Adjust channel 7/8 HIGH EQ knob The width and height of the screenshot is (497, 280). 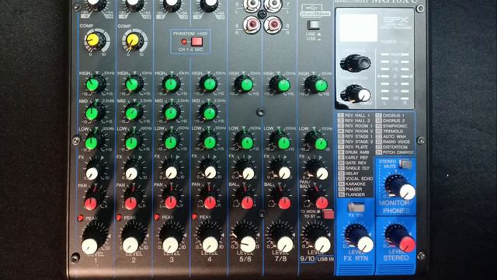pyautogui.click(x=281, y=85)
